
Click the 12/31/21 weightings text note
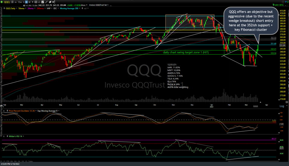[178, 76]
